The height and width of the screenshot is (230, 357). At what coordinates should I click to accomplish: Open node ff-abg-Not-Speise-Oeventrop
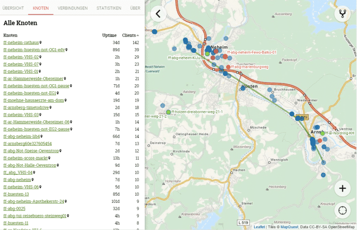click(31, 151)
